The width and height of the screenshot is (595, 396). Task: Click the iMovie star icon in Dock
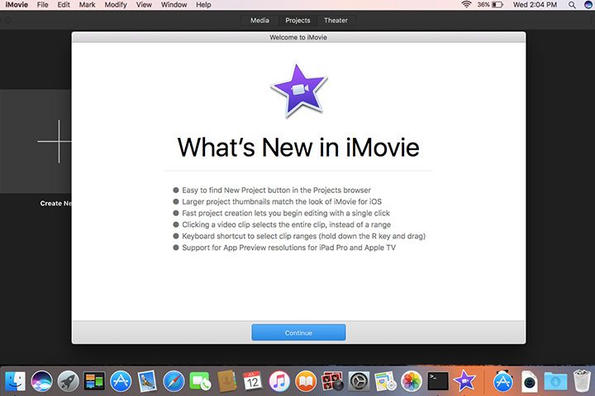[464, 381]
